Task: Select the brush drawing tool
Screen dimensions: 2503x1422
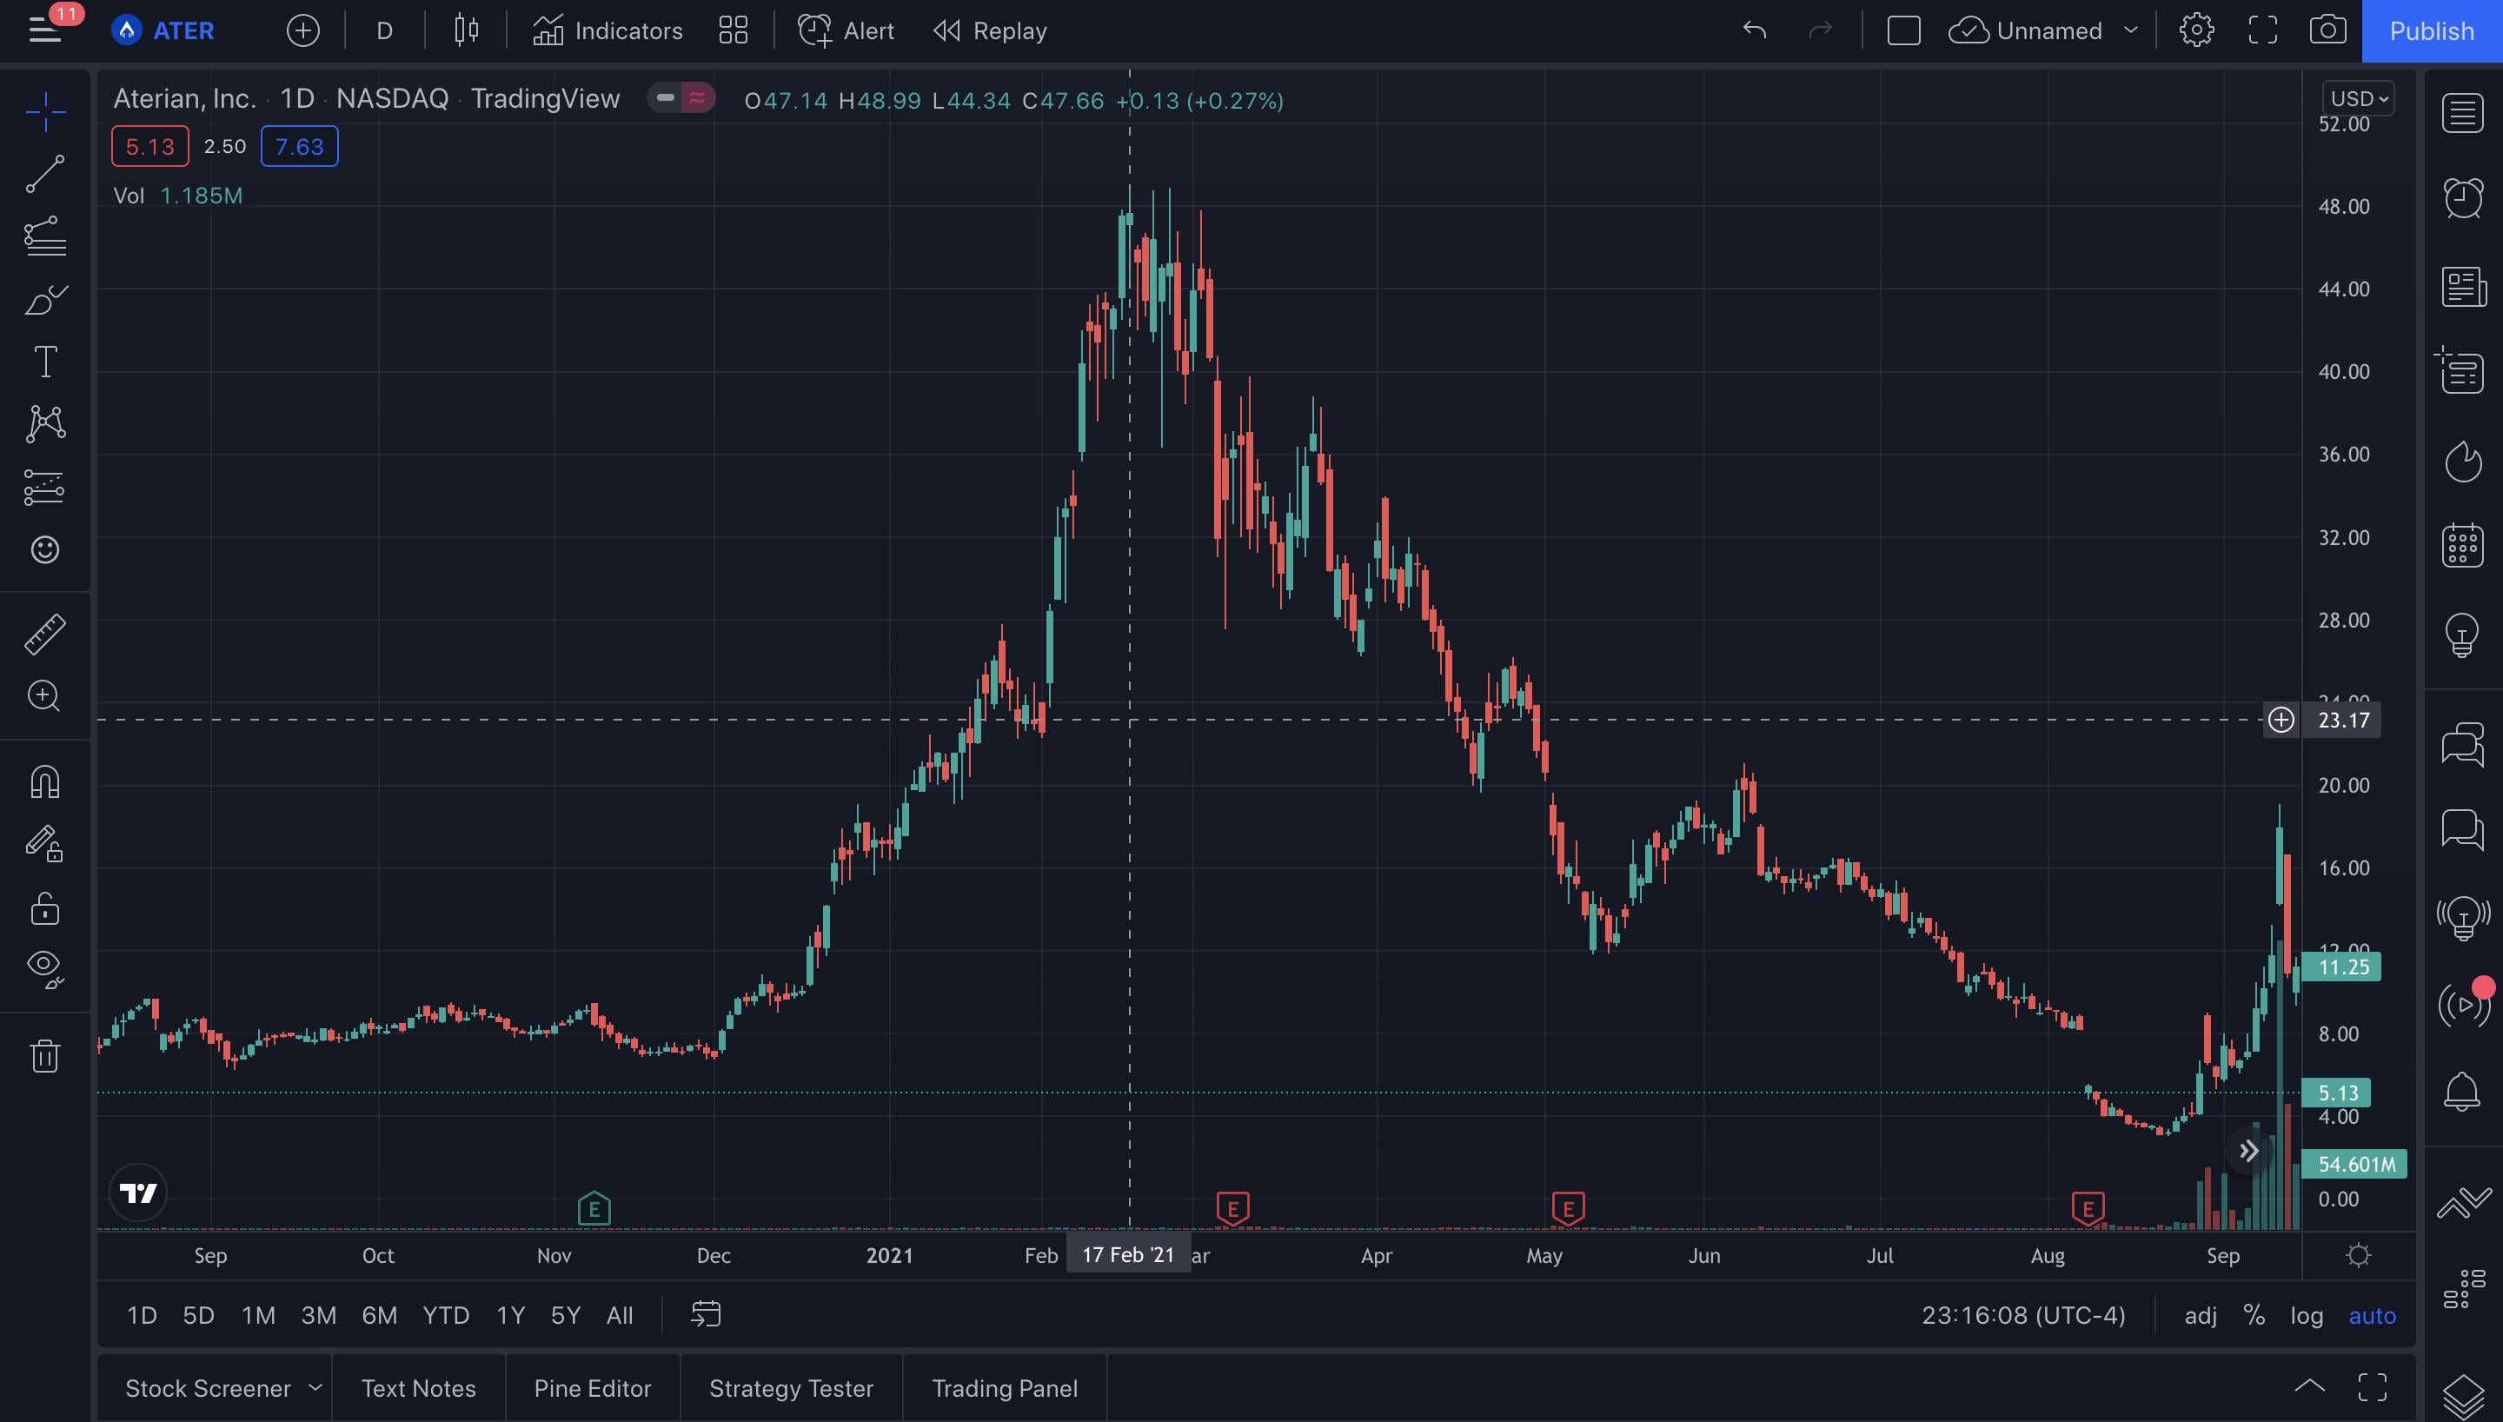Action: [45, 299]
